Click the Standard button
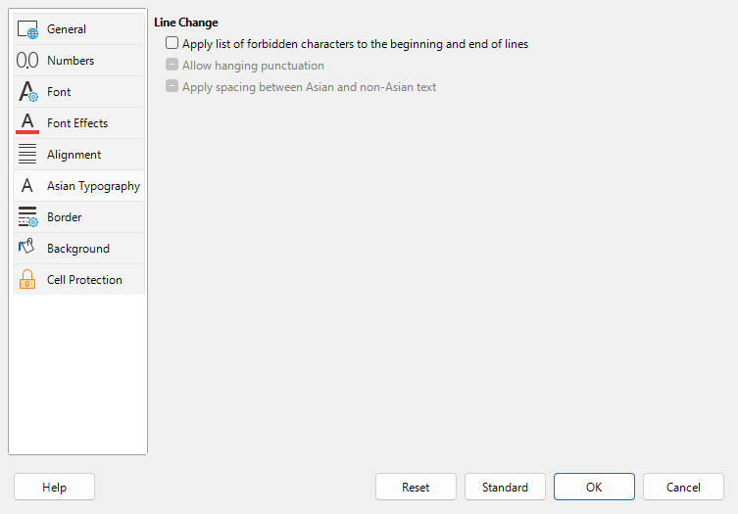Image resolution: width=738 pixels, height=514 pixels. (x=505, y=487)
